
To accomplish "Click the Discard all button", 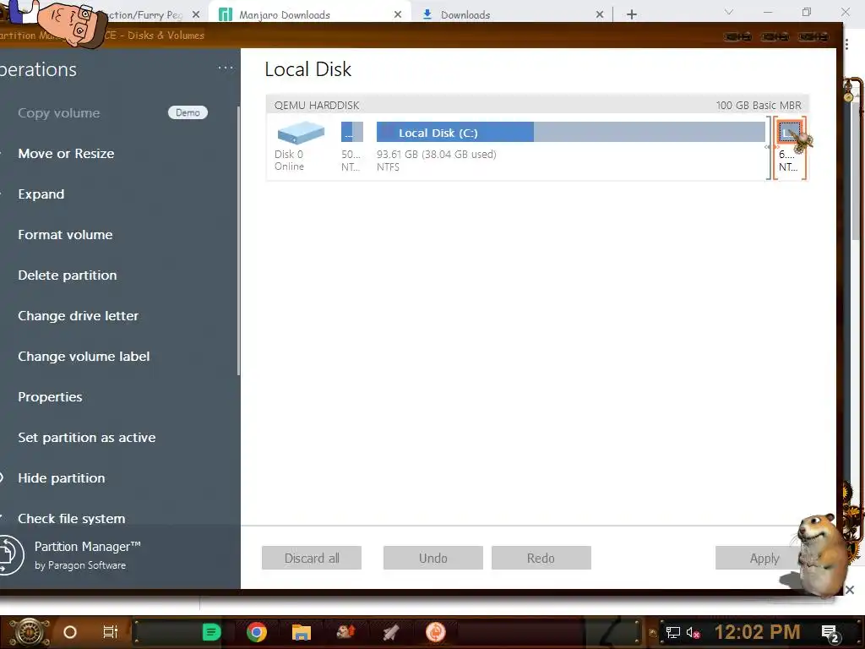I will pos(312,558).
